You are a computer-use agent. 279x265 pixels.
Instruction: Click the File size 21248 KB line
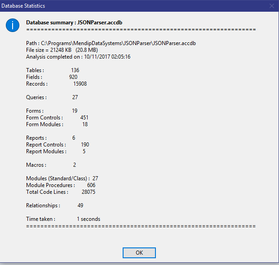point(62,50)
